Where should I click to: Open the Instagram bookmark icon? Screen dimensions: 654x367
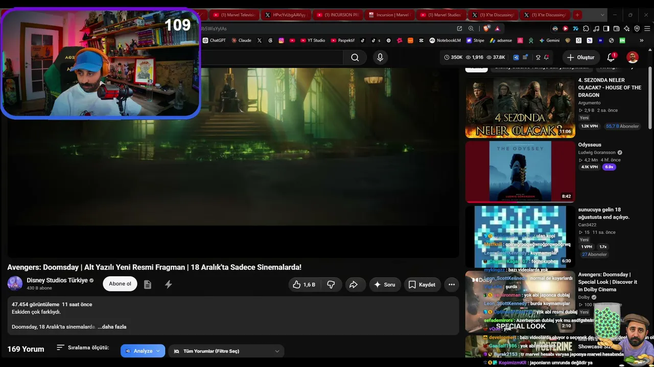[x=281, y=40]
